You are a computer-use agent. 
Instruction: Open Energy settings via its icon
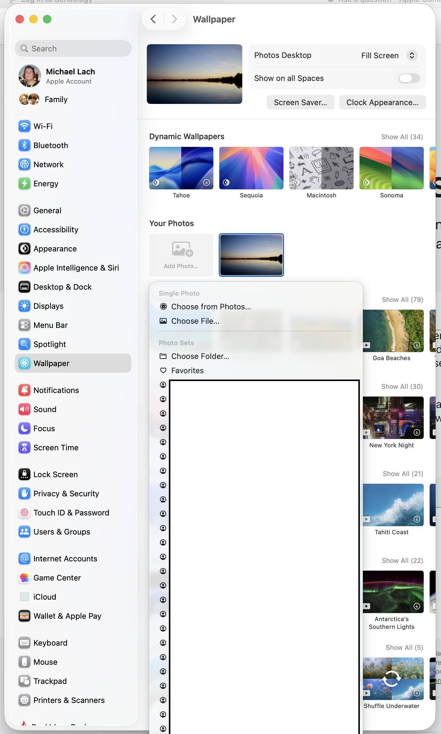click(24, 184)
